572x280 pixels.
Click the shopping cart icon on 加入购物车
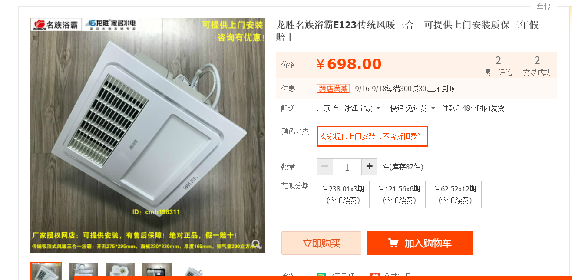click(x=393, y=243)
